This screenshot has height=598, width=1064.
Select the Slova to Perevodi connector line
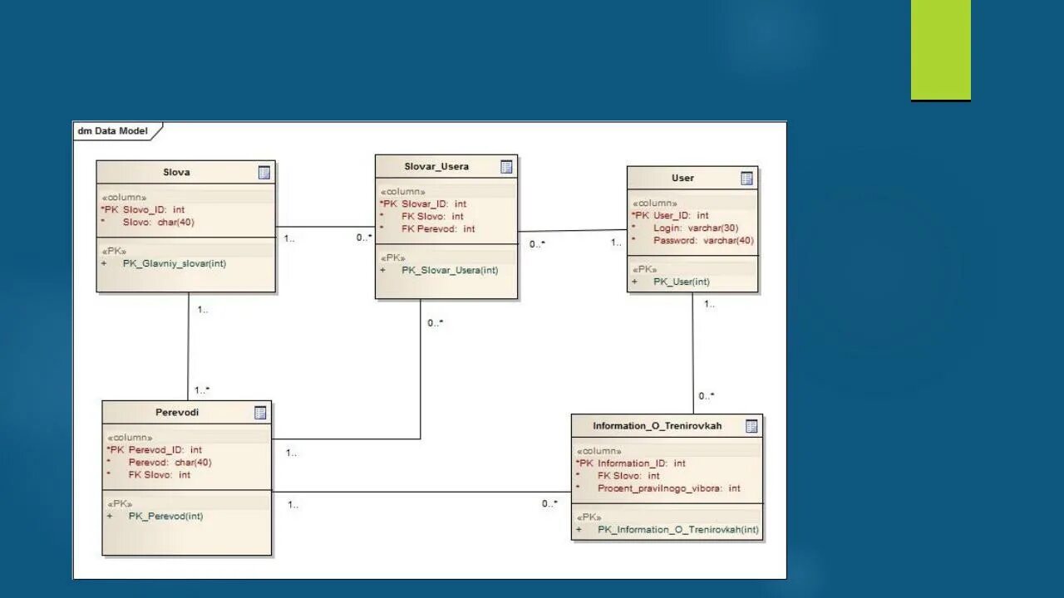pos(188,346)
